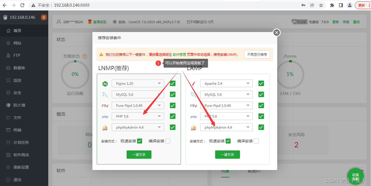Open the Apache 2.4 version dropdown
Image resolution: width=371 pixels, height=186 pixels.
point(226,83)
